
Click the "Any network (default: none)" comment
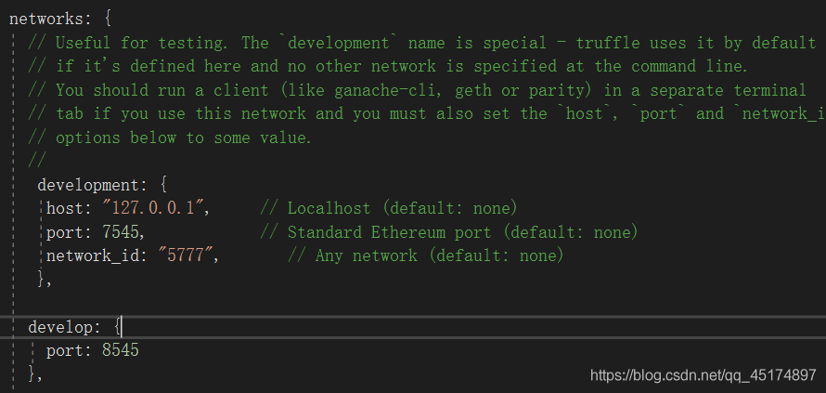[x=426, y=255]
